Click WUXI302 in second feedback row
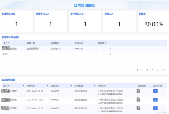The width and height of the screenshot is (169, 114). point(55,100)
